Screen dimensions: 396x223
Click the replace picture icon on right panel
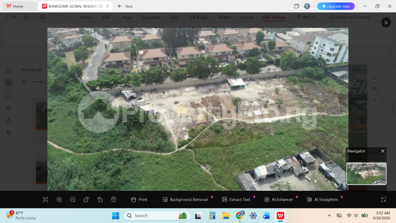click(375, 89)
